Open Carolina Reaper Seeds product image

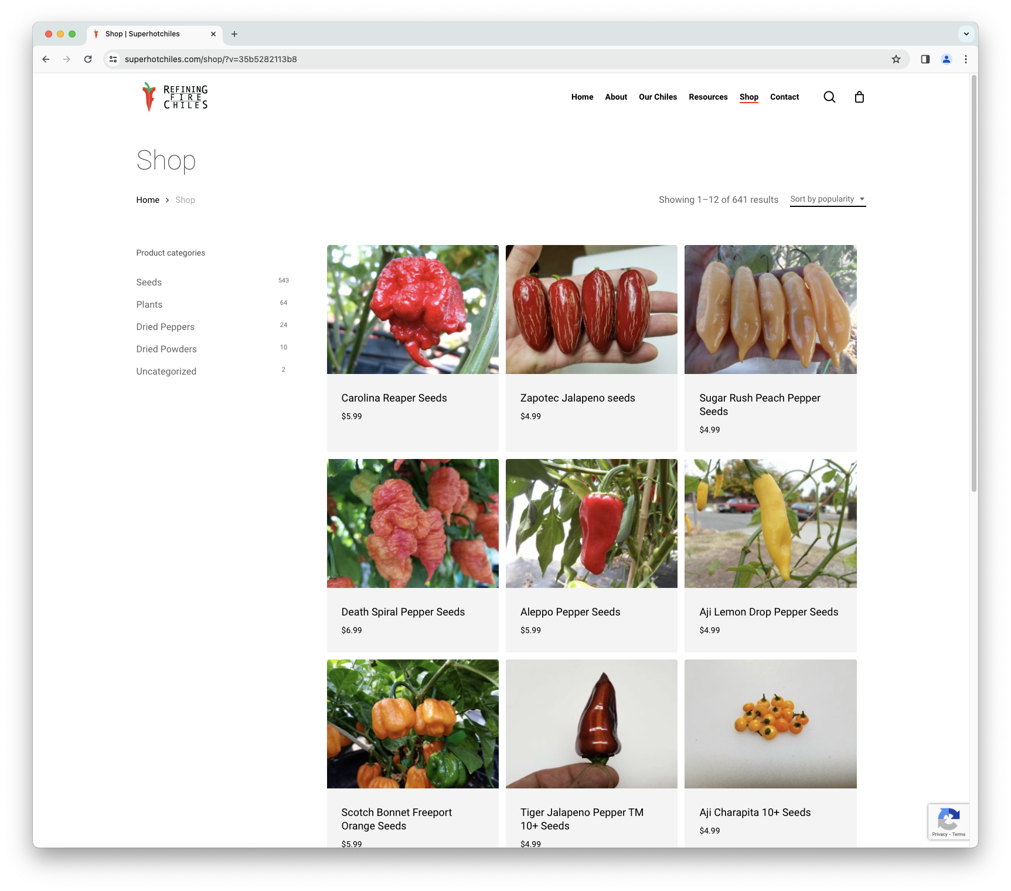[413, 310]
